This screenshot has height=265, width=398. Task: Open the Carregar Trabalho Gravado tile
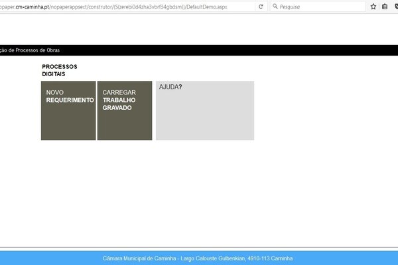[125, 111]
